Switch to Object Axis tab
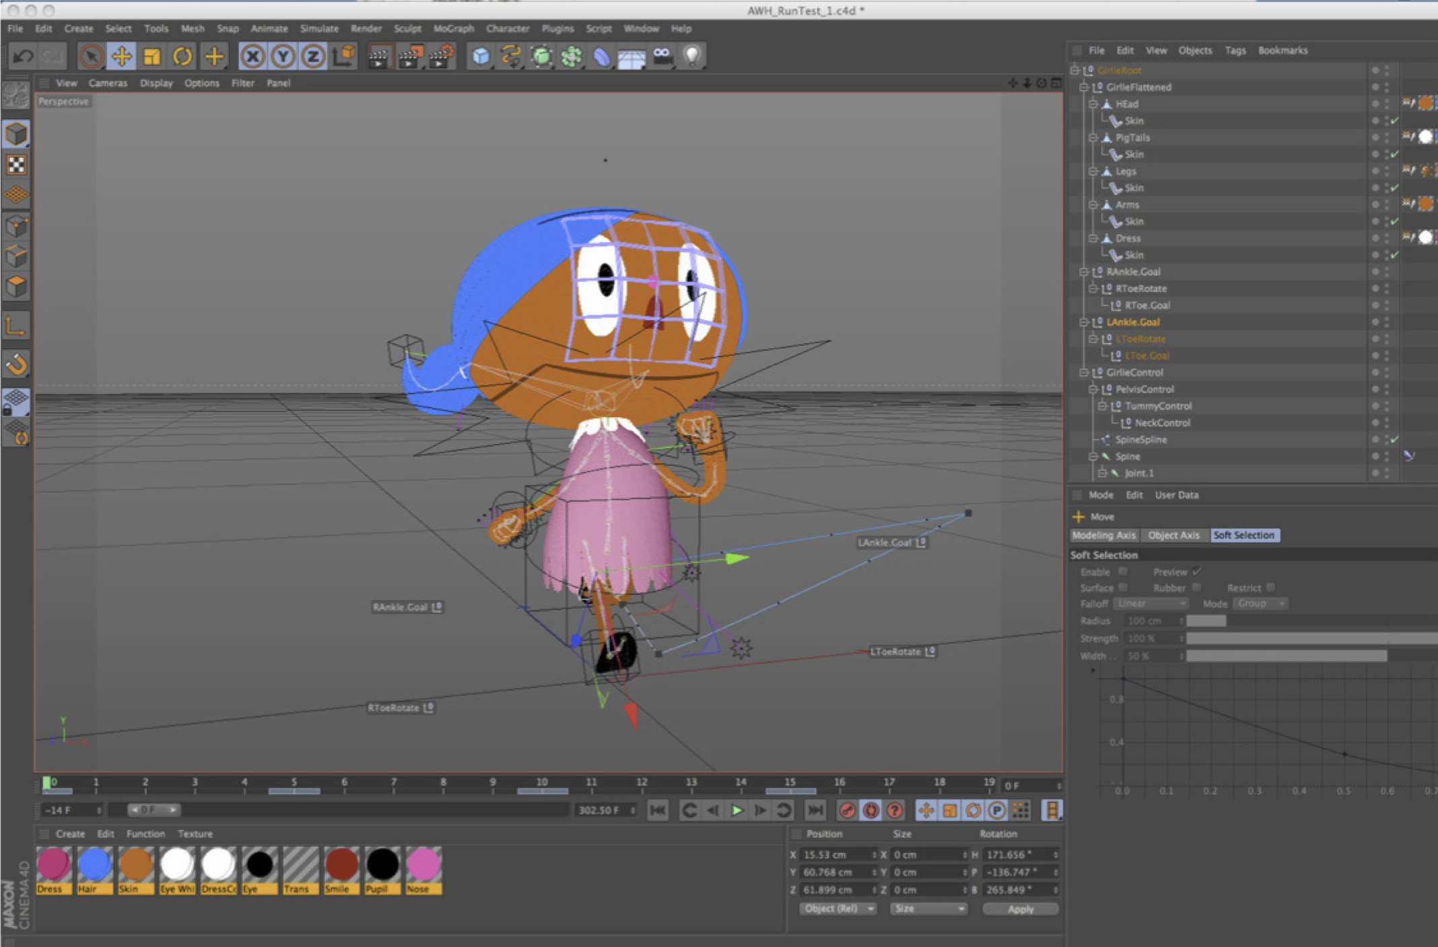Image resolution: width=1438 pixels, height=947 pixels. 1173,535
